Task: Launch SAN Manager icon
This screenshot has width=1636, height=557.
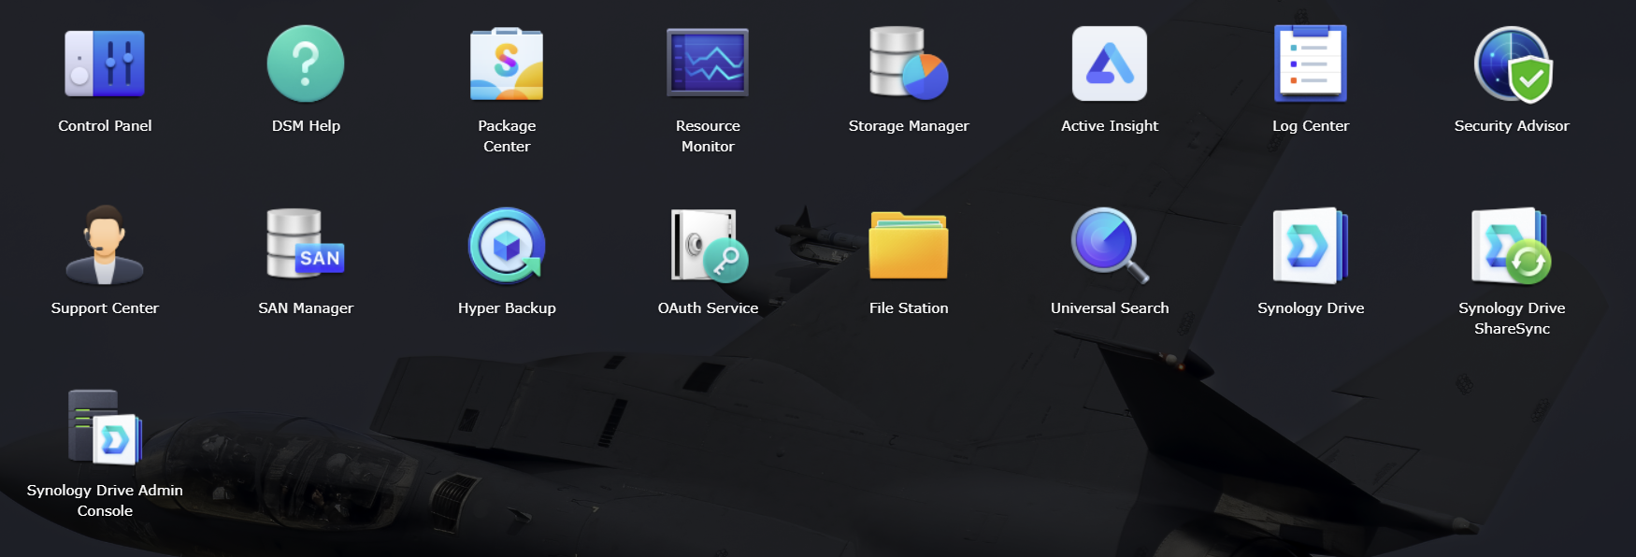Action: [306, 244]
